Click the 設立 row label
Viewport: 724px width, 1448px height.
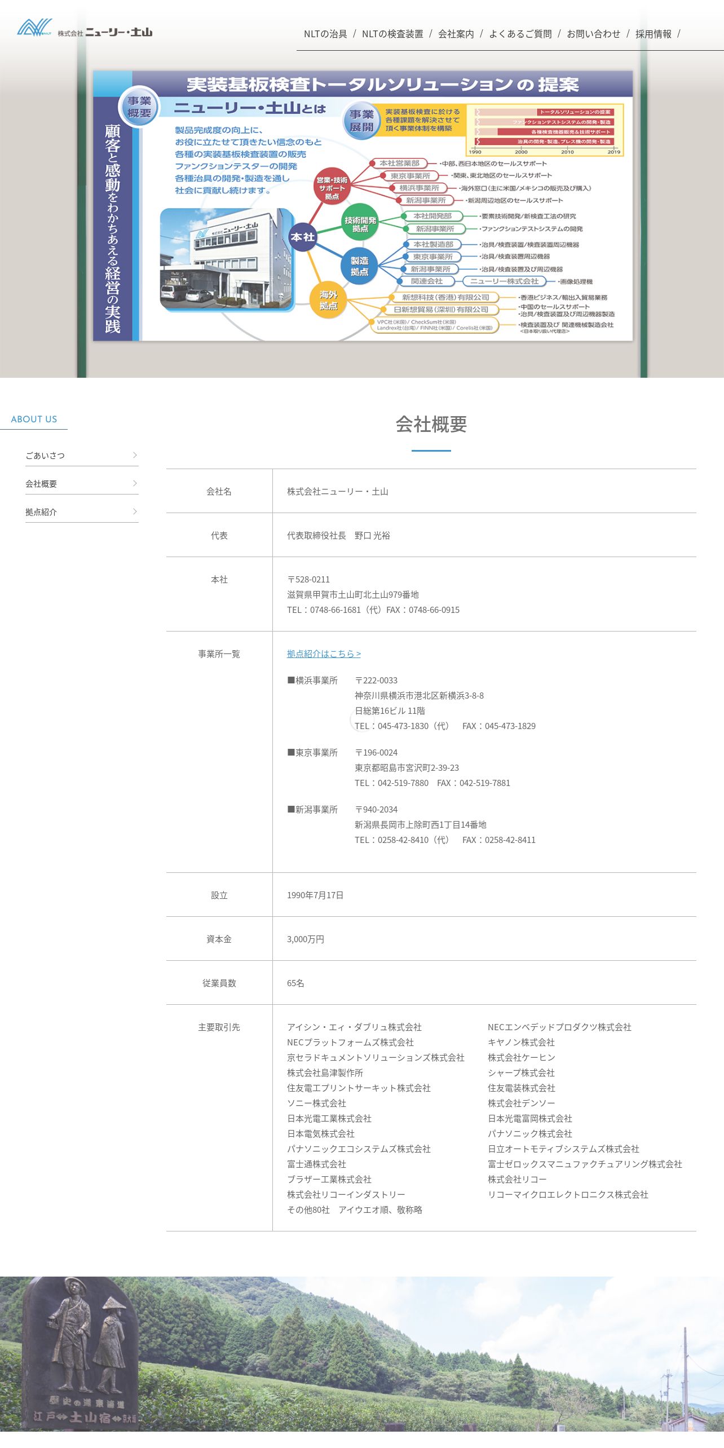pos(219,895)
